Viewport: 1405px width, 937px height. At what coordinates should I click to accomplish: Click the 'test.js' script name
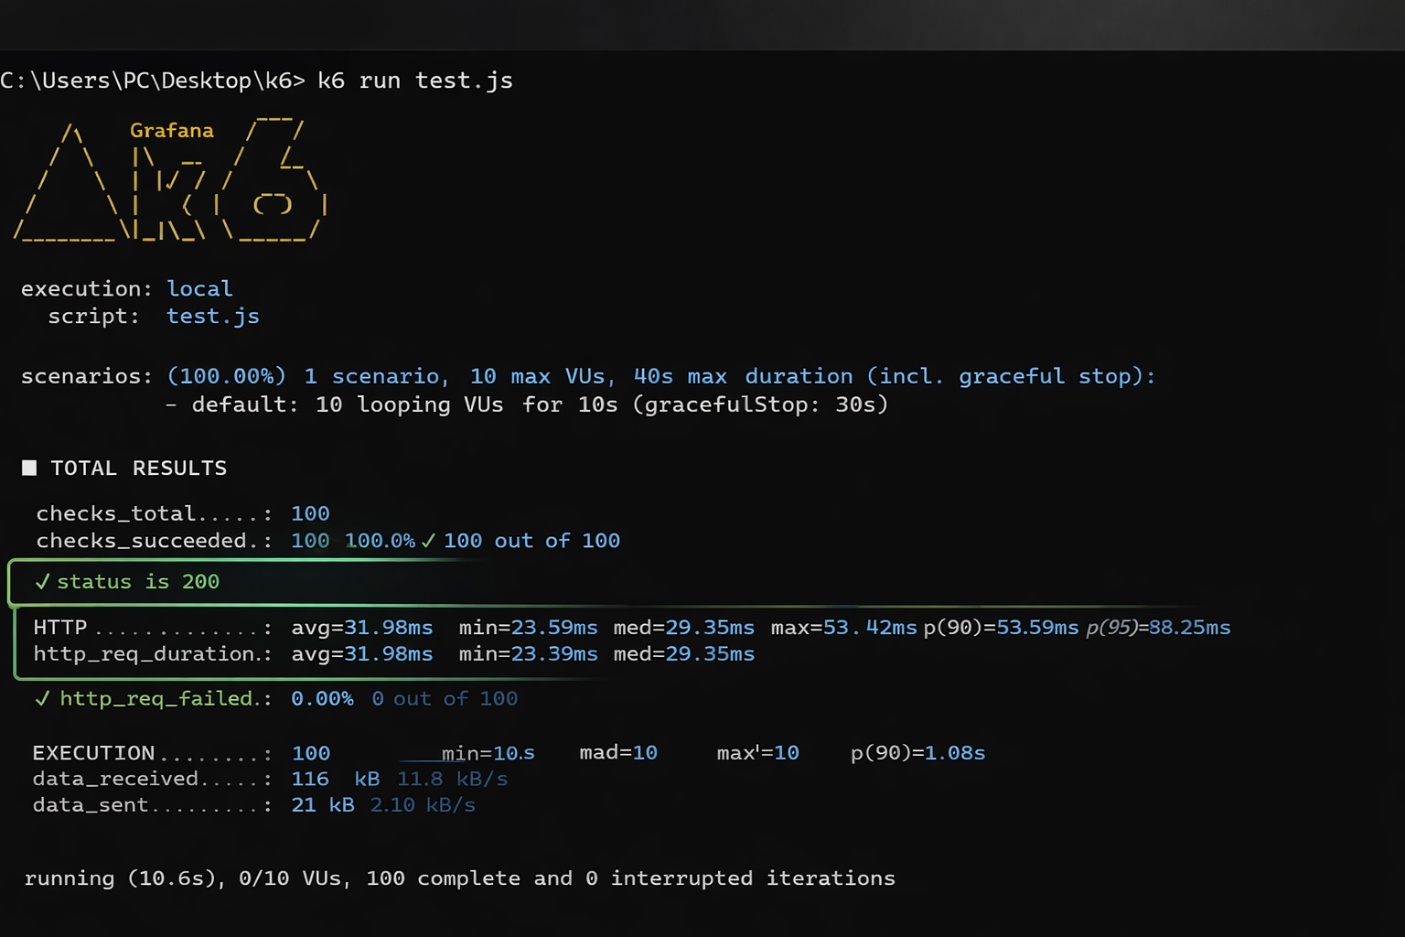(212, 316)
